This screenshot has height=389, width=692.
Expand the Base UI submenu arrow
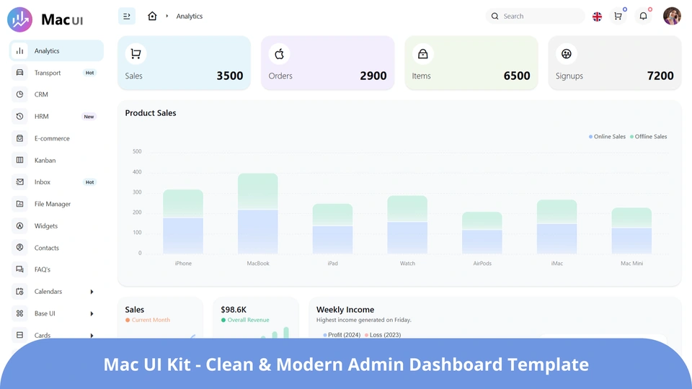click(92, 313)
